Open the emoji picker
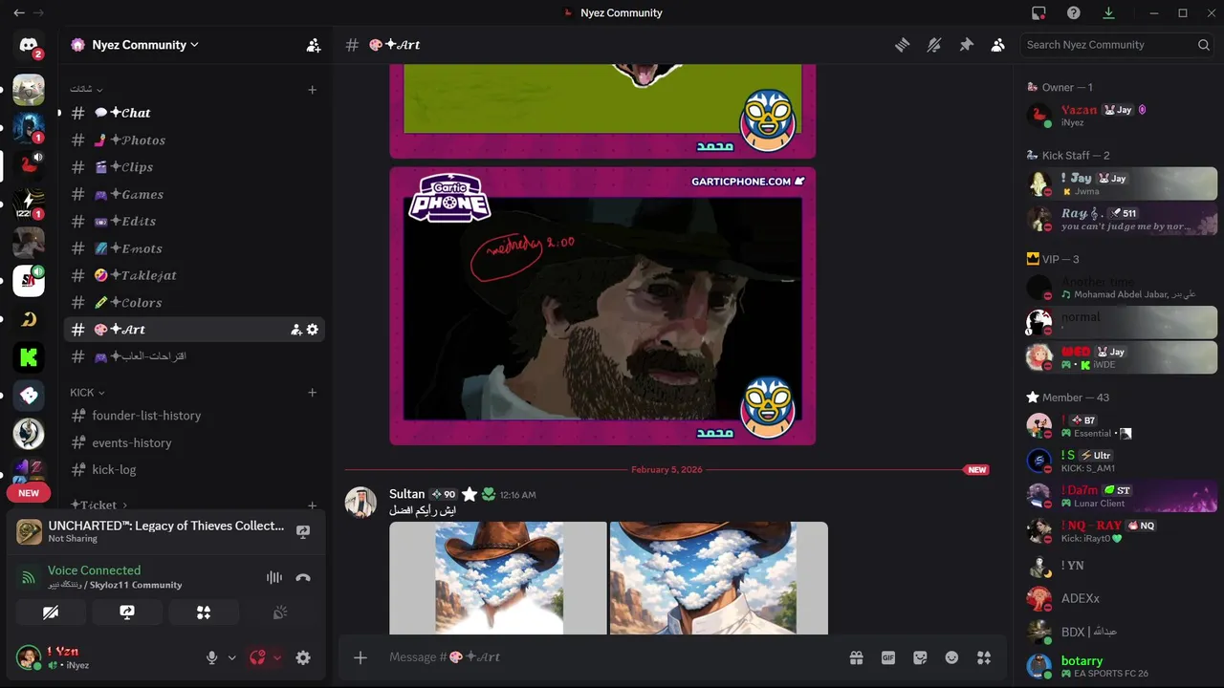1224x688 pixels. point(951,657)
